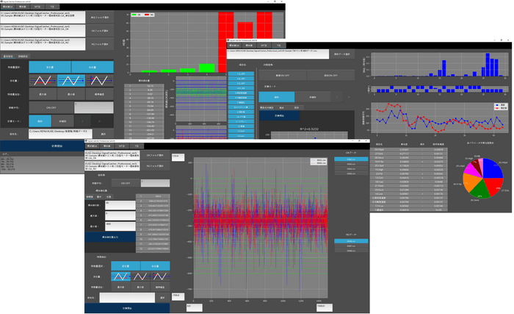Select the 1.A_OFF item in the blue parameter list
Image resolution: width=514 pixels, height=314 pixels.
241,74
